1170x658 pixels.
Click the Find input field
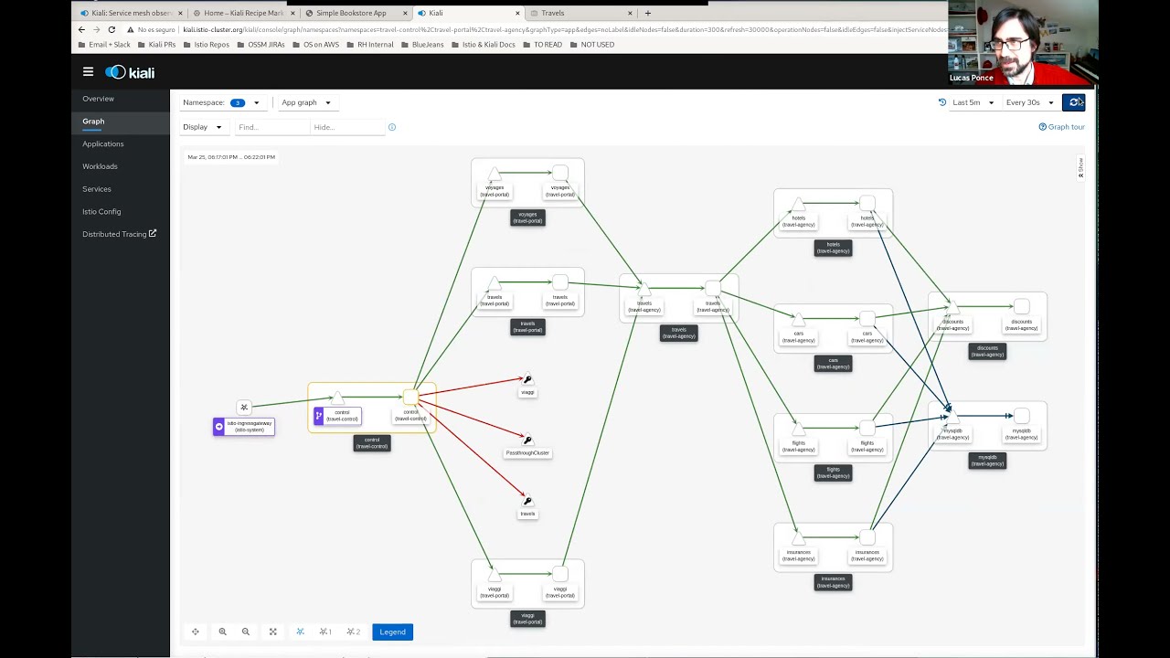pos(271,127)
